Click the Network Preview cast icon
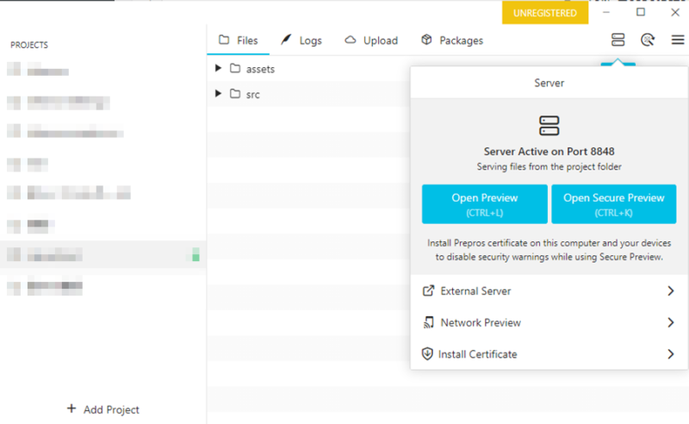The width and height of the screenshot is (689, 424). coord(428,322)
